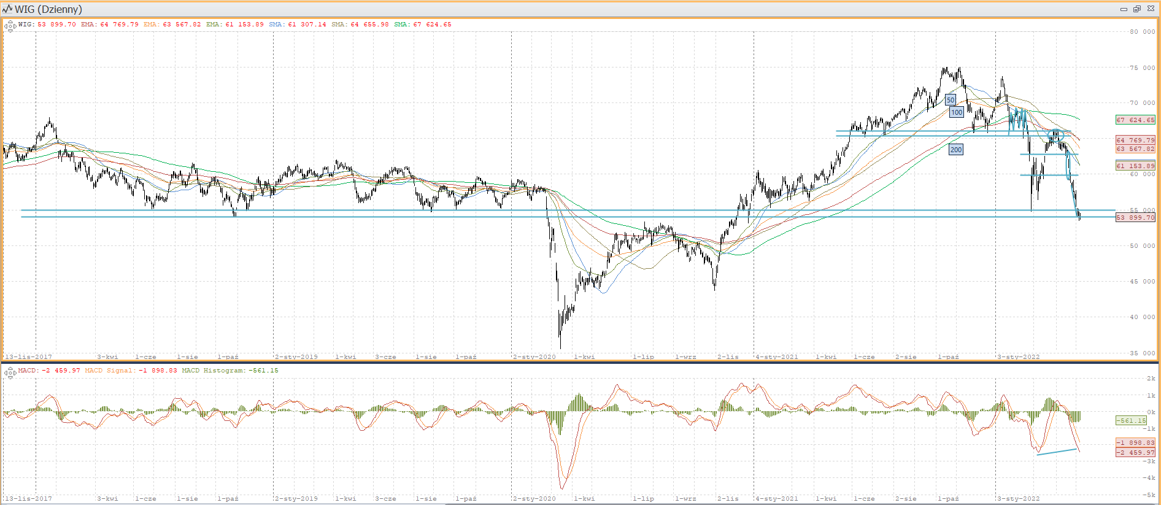
Task: Select the "200" moving average annotation label
Action: [955, 150]
